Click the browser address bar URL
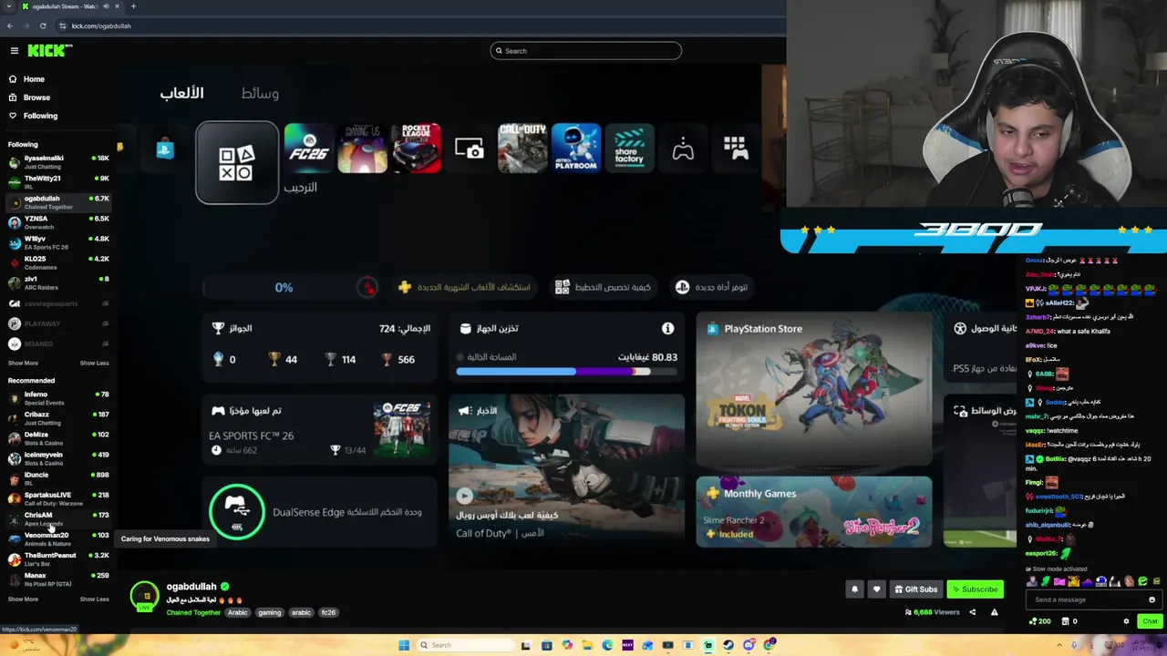The image size is (1167, 656). 101,26
